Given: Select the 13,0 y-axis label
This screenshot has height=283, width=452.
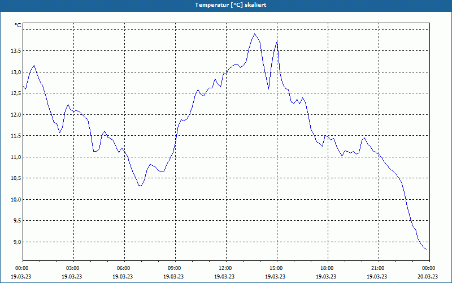Looking at the screenshot, I should [x=16, y=72].
